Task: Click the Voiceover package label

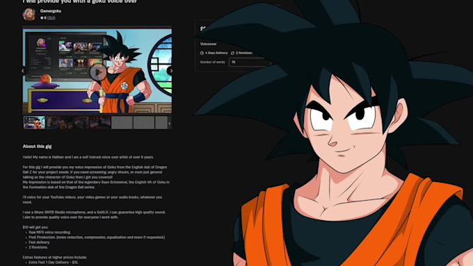Action: [208, 44]
